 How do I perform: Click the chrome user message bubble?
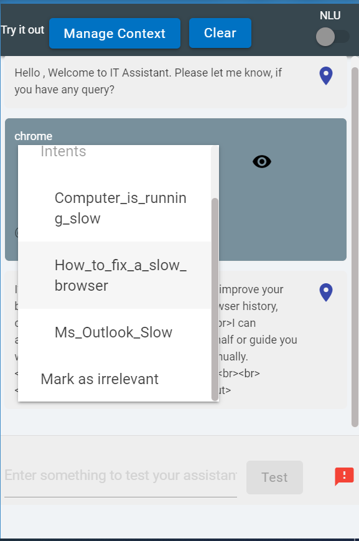click(x=175, y=189)
